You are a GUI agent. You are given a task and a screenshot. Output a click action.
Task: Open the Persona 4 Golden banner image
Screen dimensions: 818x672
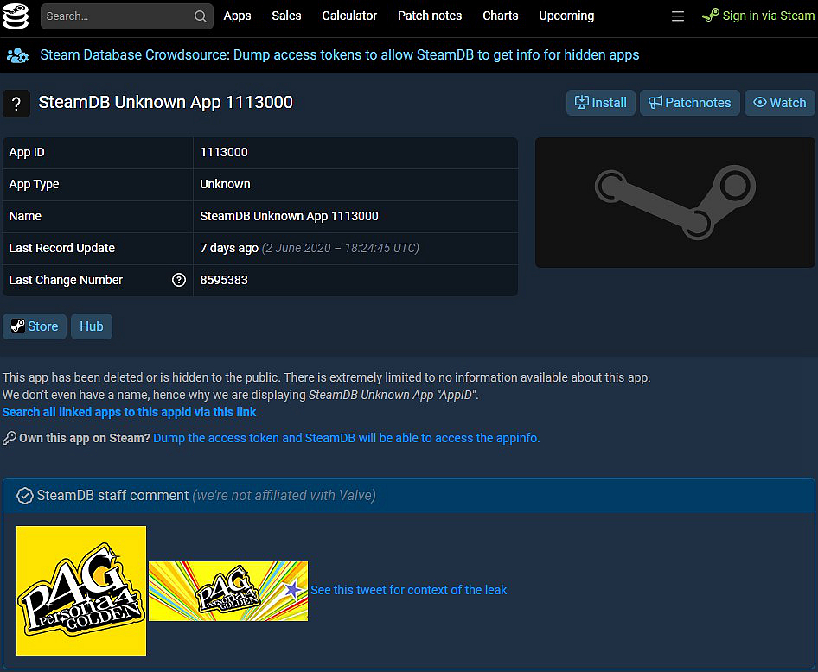click(x=228, y=591)
